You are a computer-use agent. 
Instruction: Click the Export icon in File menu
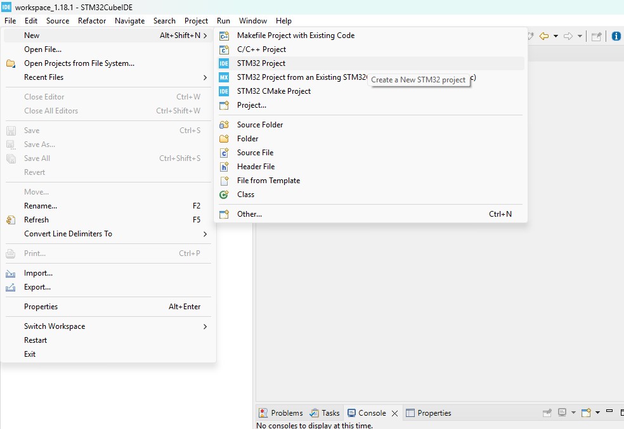coord(11,288)
